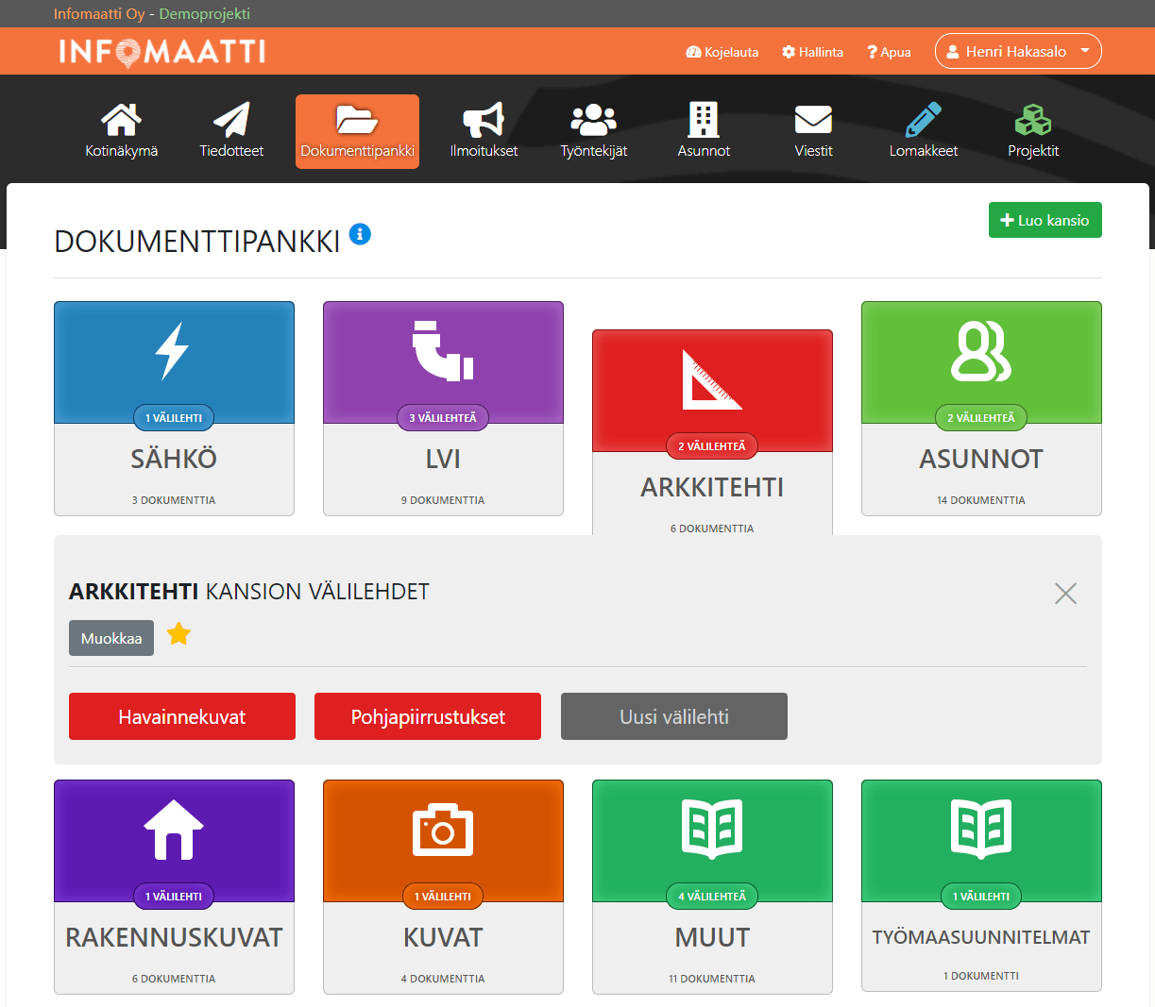Open Tiedotteet paper plane icon
Image resolution: width=1155 pixels, height=1007 pixels.
(x=231, y=120)
